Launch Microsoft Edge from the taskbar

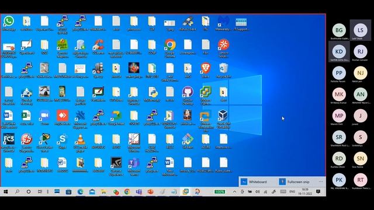pyautogui.click(x=80, y=192)
